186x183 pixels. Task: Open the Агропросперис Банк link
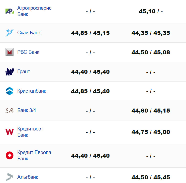(34, 11)
